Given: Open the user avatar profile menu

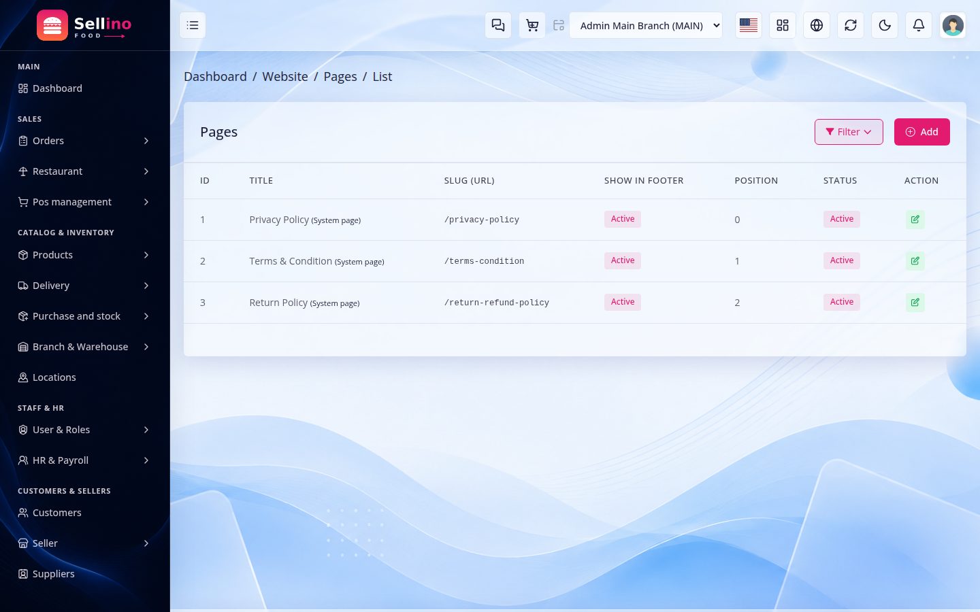Looking at the screenshot, I should (953, 25).
